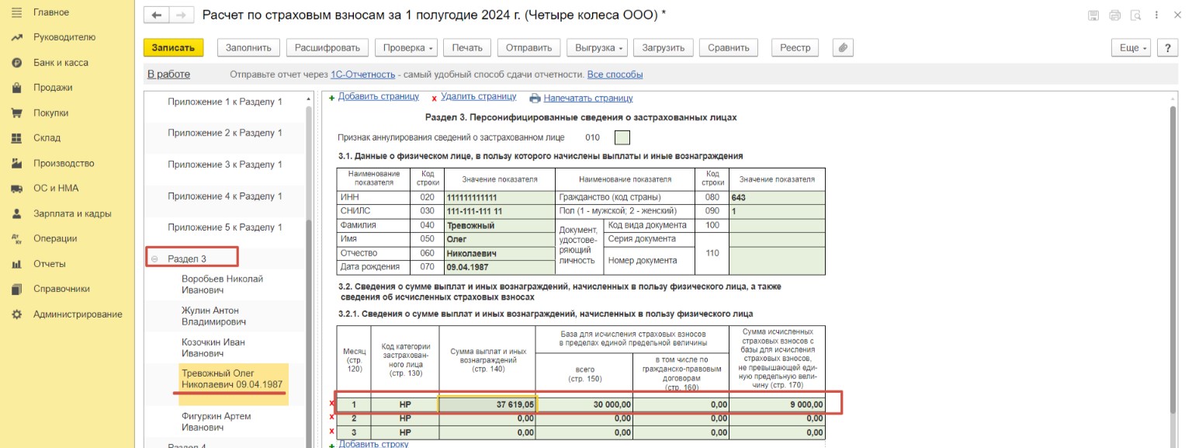
Task: Open the Выгрузка dropdown
Action: pyautogui.click(x=596, y=47)
